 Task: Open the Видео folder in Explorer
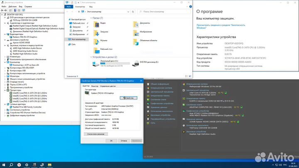[100, 24]
